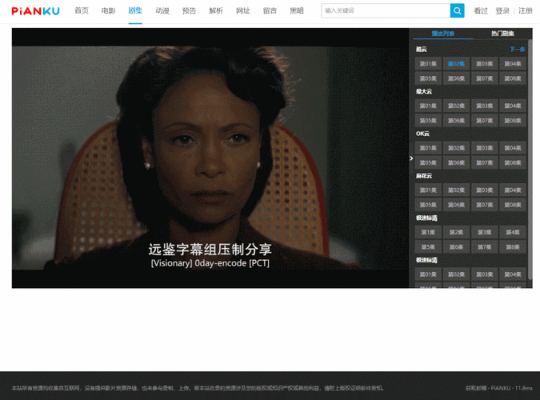Play 第07集 from the OK云 source
Image resolution: width=540 pixels, height=400 pixels.
pyautogui.click(x=485, y=162)
